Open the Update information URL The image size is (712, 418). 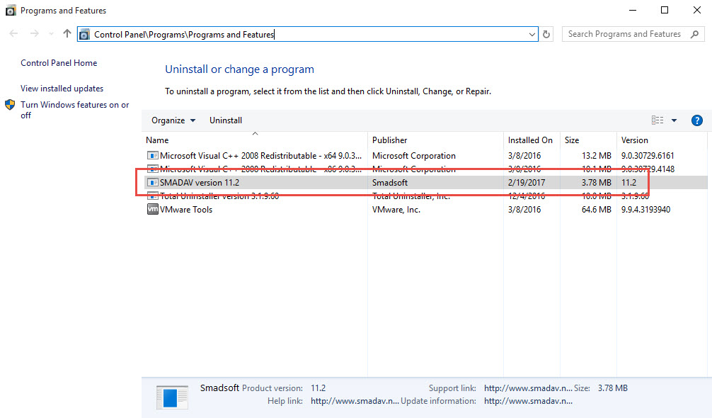528,401
